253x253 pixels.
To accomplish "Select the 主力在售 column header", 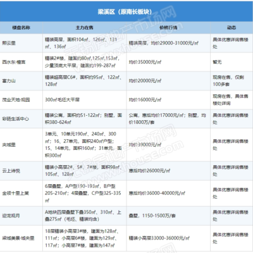I will 85,28.
